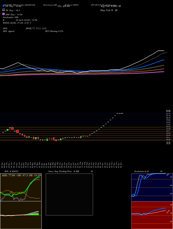Click the 'CL: 23.56' closing price label
Screen dimensions: 173x229
point(64,6)
